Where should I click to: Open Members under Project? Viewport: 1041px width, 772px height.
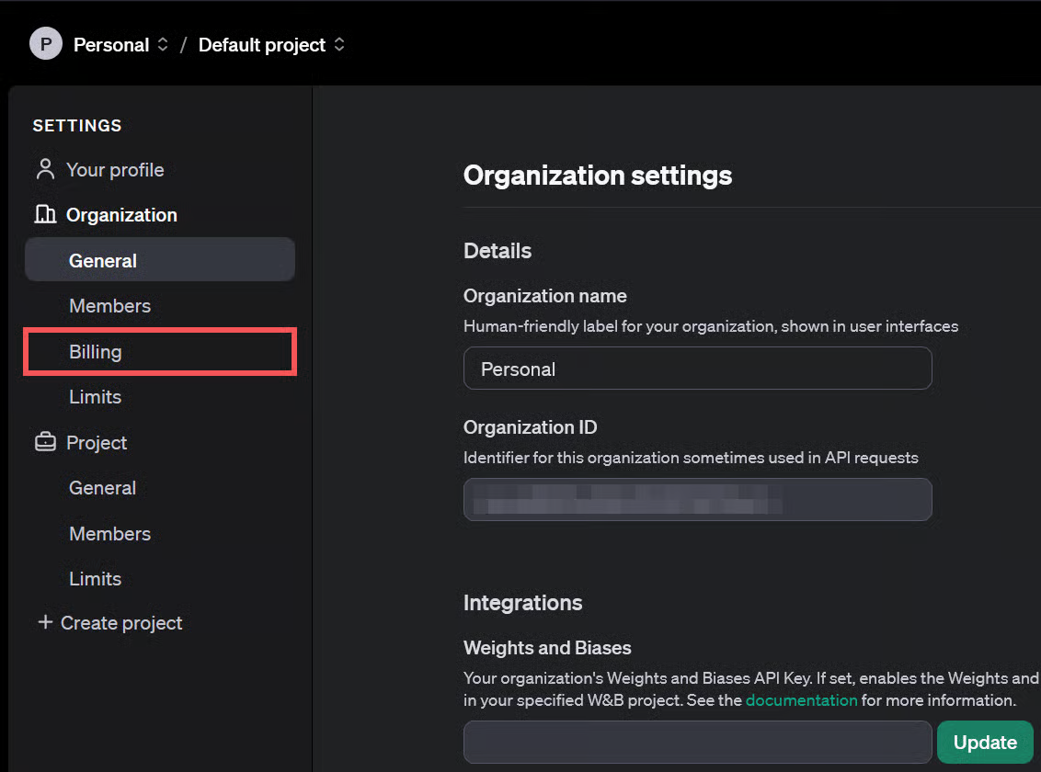109,534
